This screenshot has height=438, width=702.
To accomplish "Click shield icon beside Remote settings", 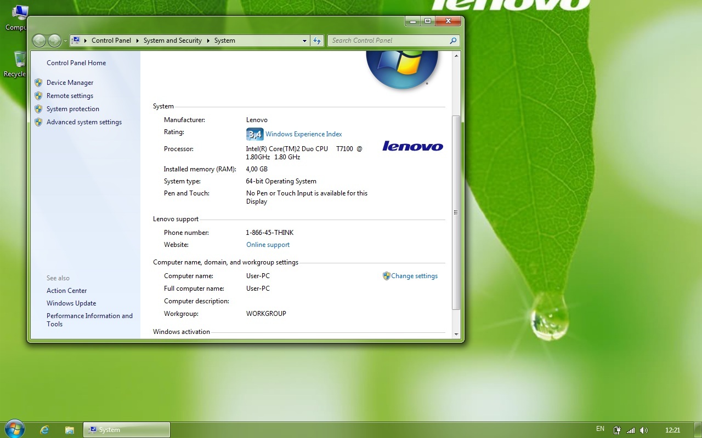I will point(38,96).
